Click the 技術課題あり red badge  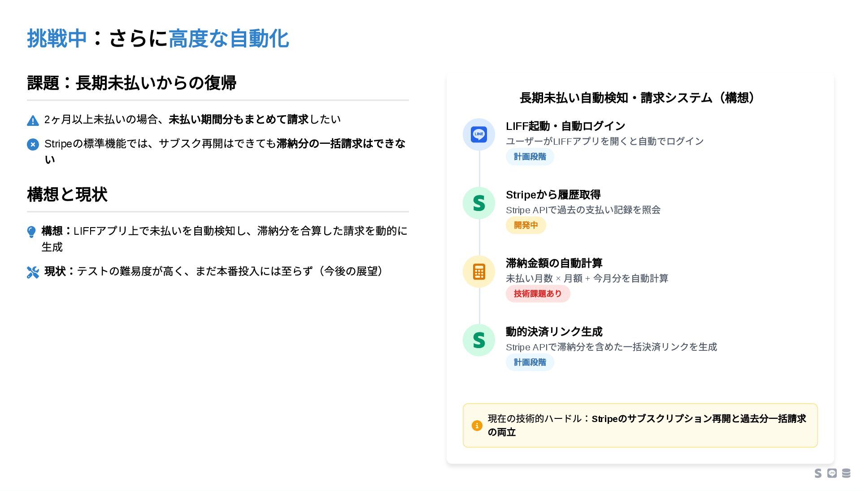pos(538,294)
